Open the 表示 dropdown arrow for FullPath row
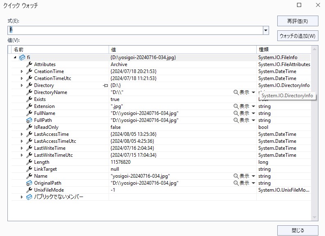The width and height of the screenshot is (325, 236). (253, 120)
